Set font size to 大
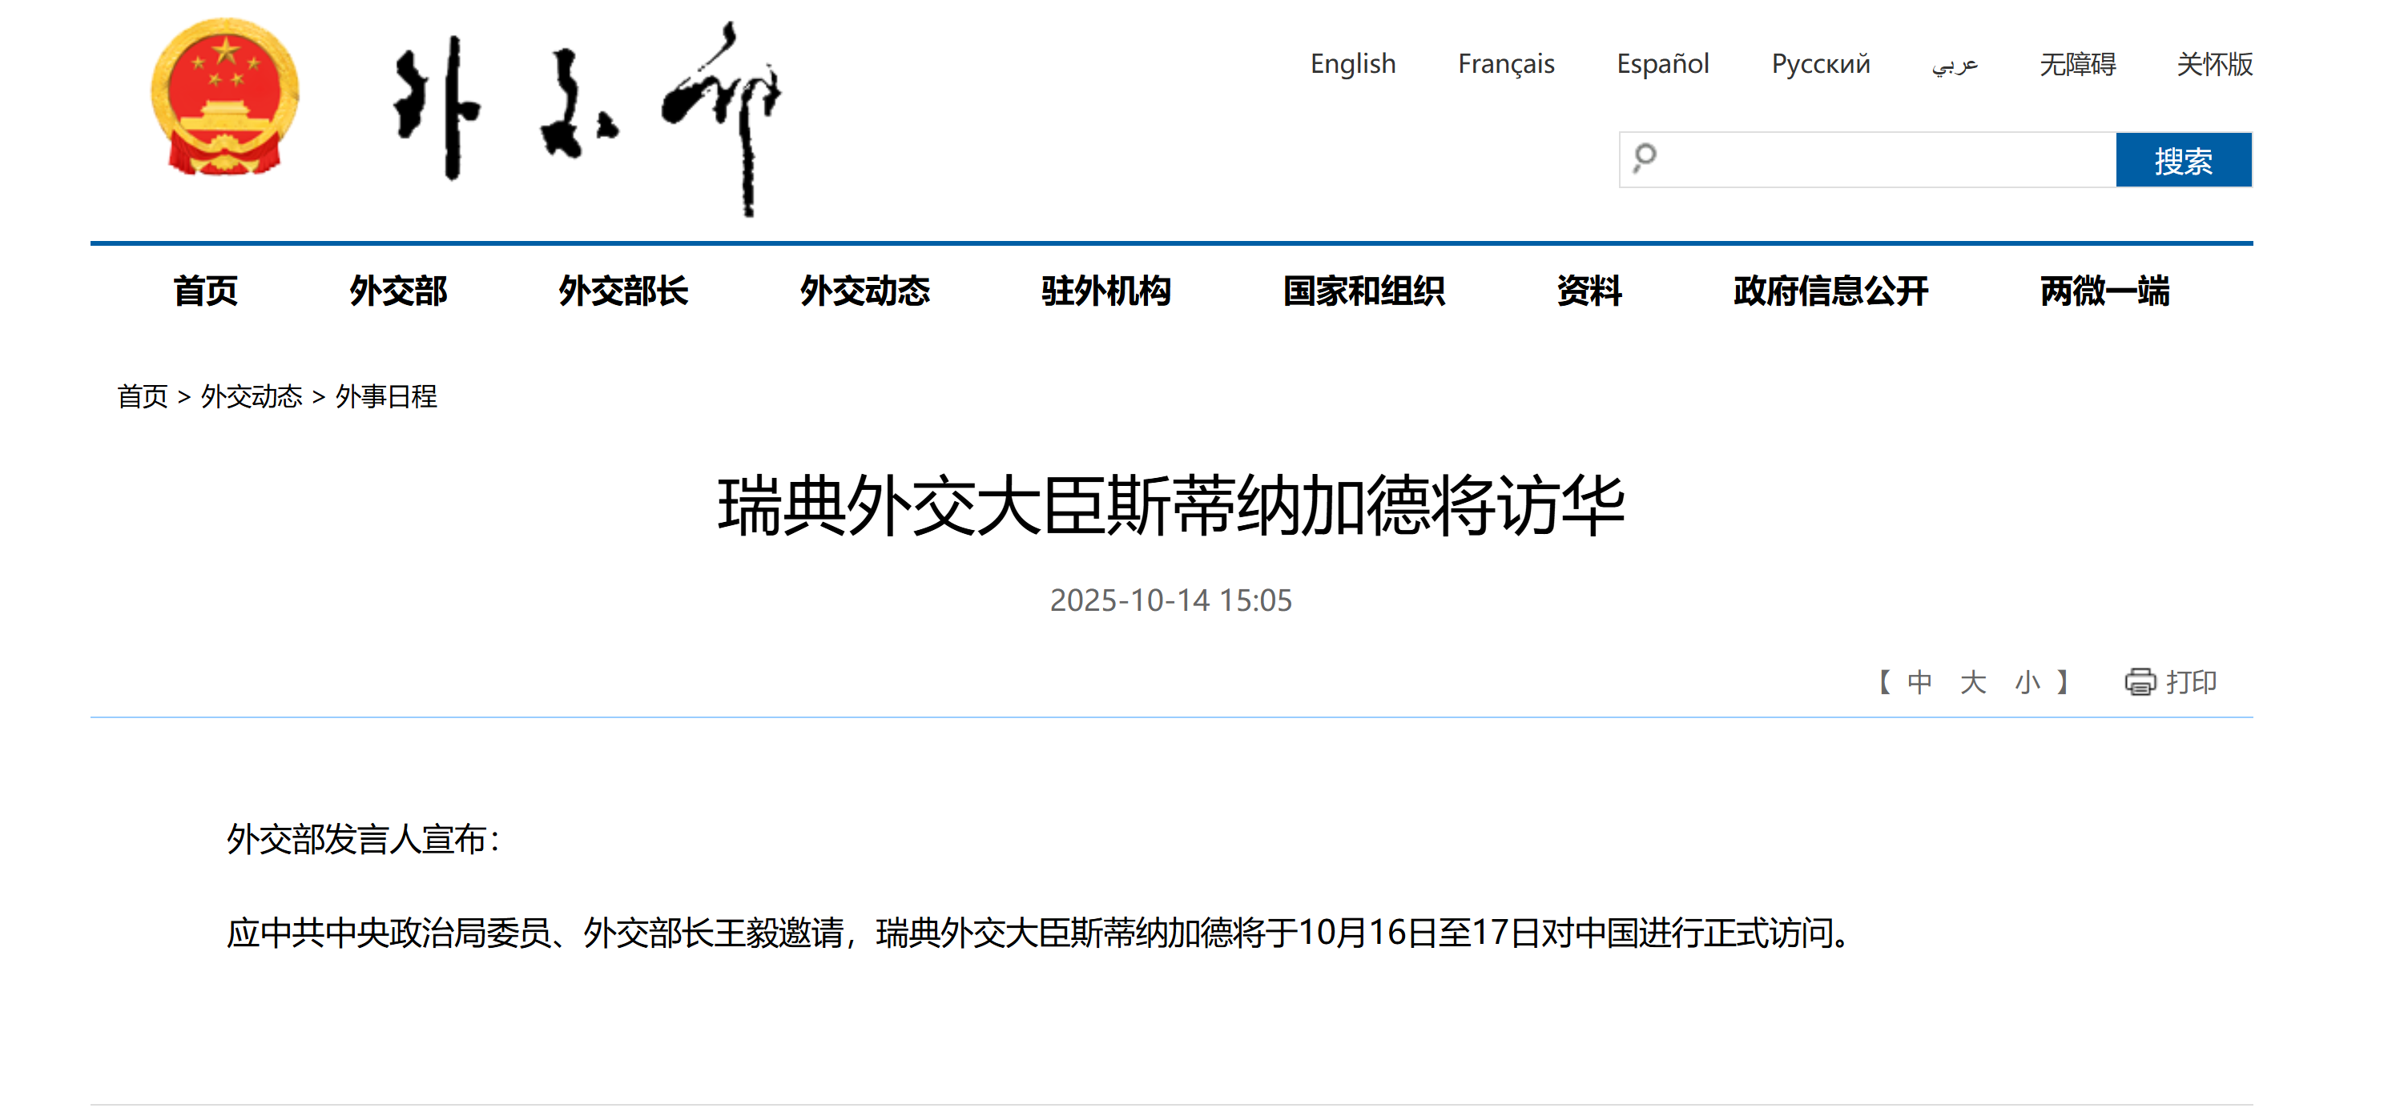2408x1108 pixels. 1972,682
